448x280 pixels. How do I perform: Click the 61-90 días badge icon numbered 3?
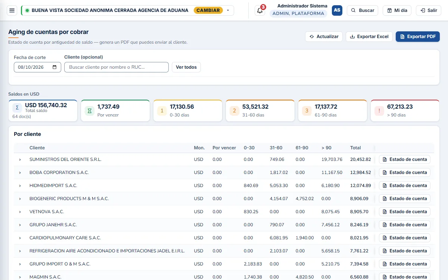click(307, 111)
